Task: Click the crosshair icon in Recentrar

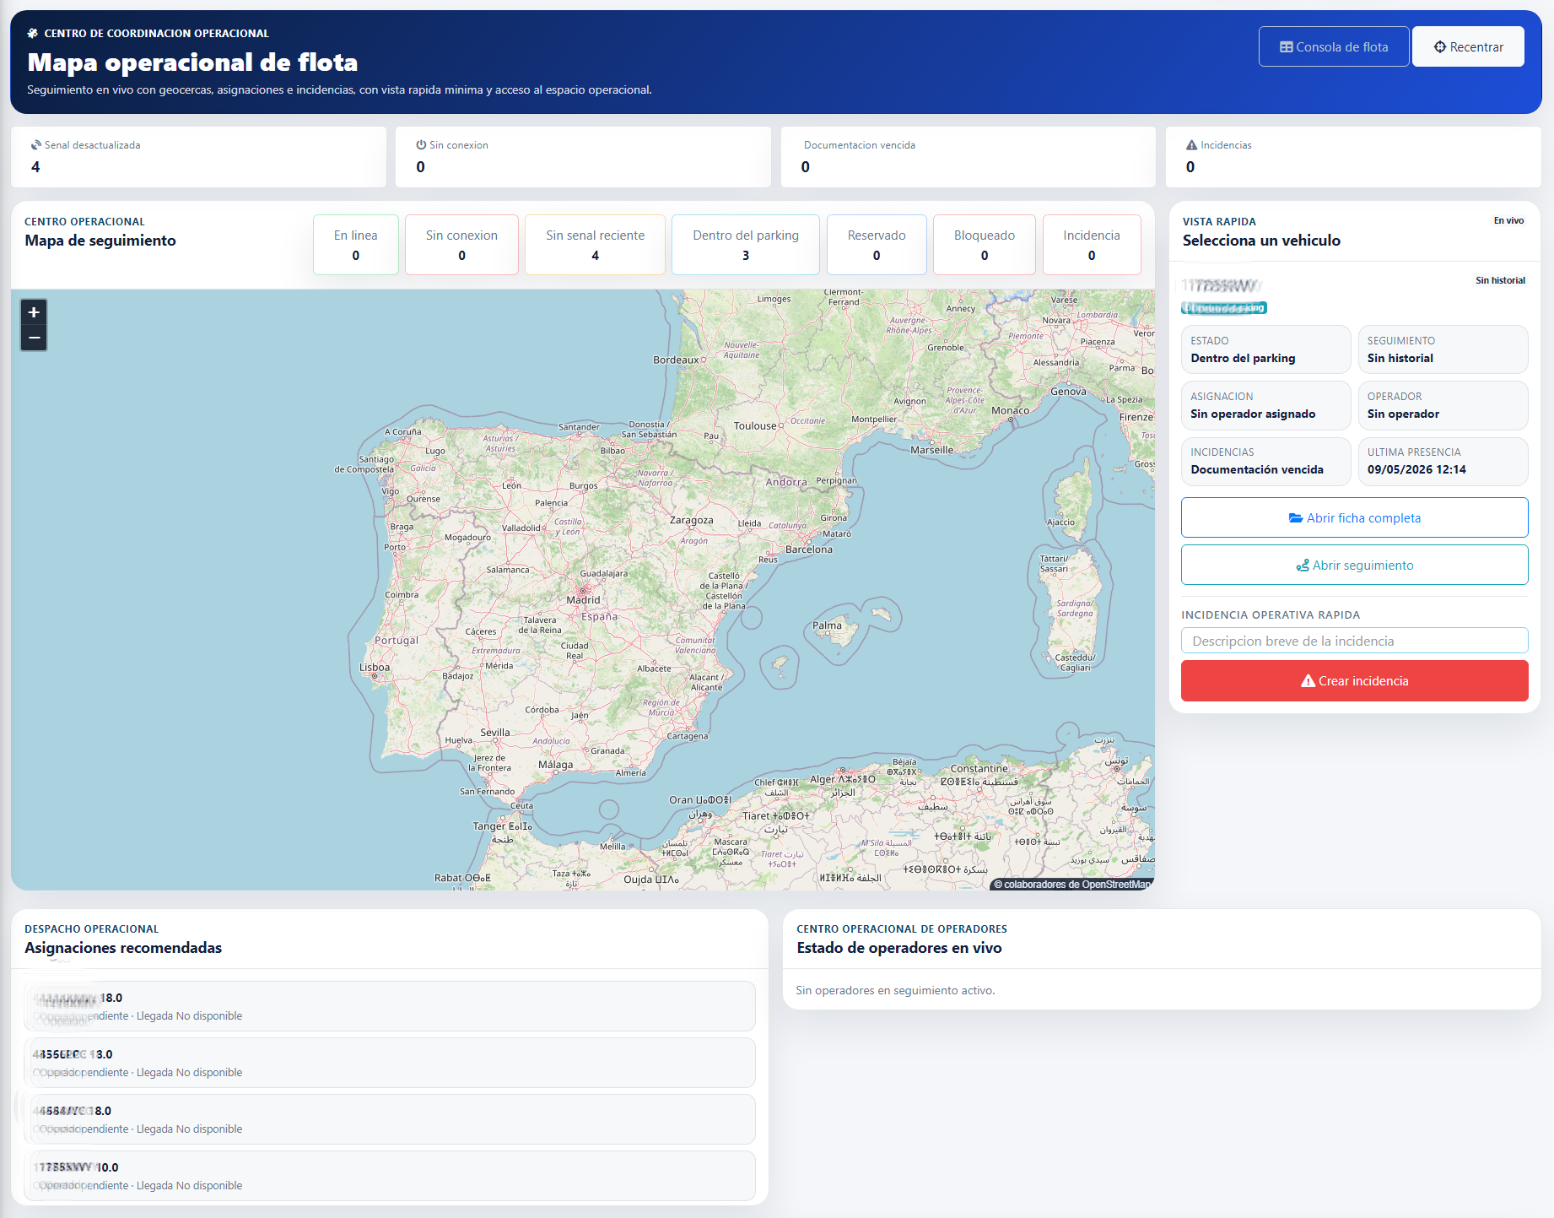Action: coord(1440,47)
